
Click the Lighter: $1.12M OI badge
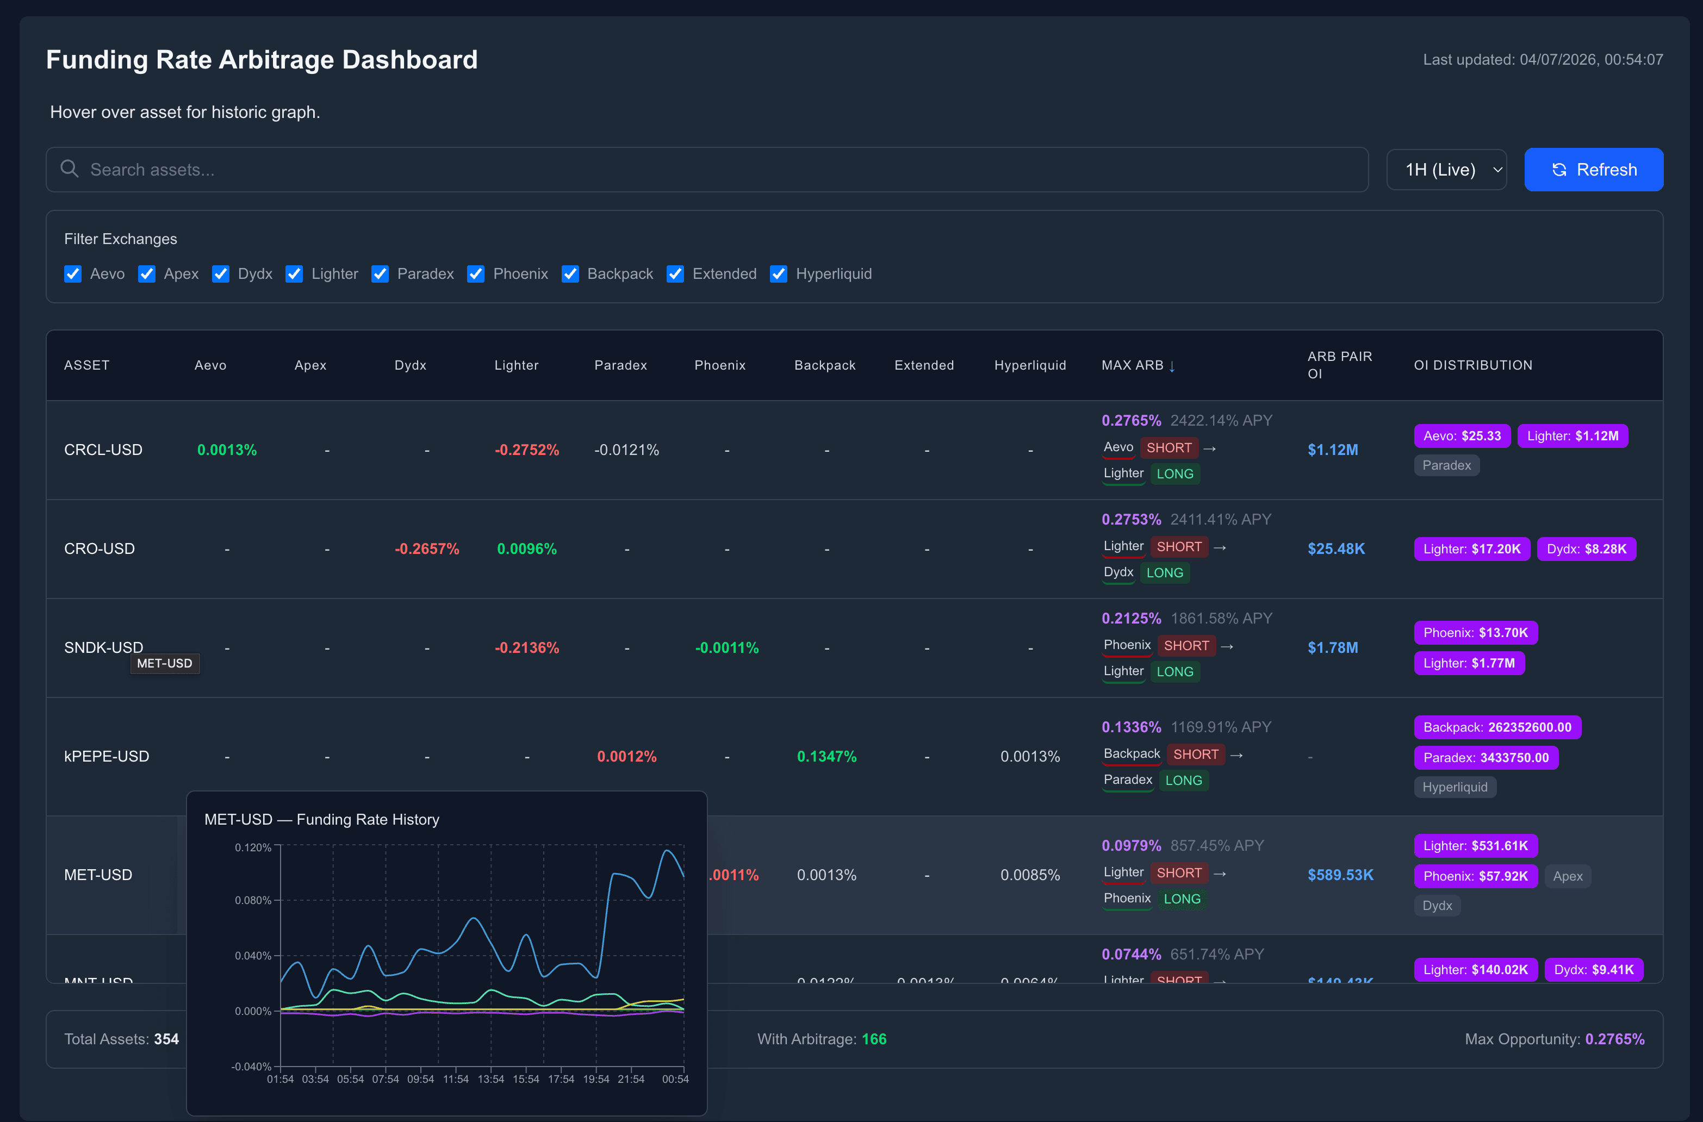tap(1572, 436)
